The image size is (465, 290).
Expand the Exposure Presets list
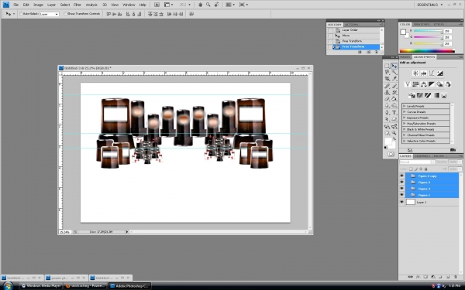coord(405,118)
